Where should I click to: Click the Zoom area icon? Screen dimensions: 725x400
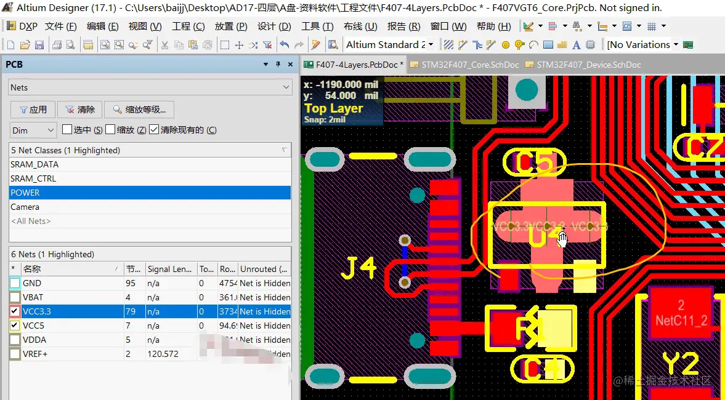(119, 45)
